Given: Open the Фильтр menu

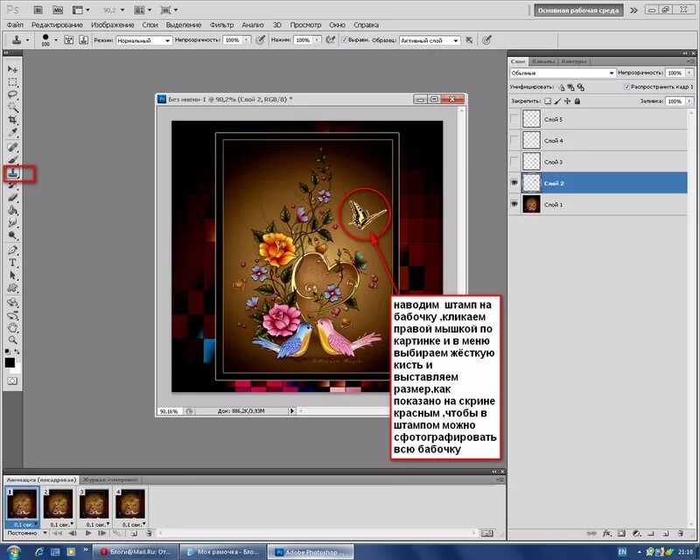Looking at the screenshot, I should [221, 25].
